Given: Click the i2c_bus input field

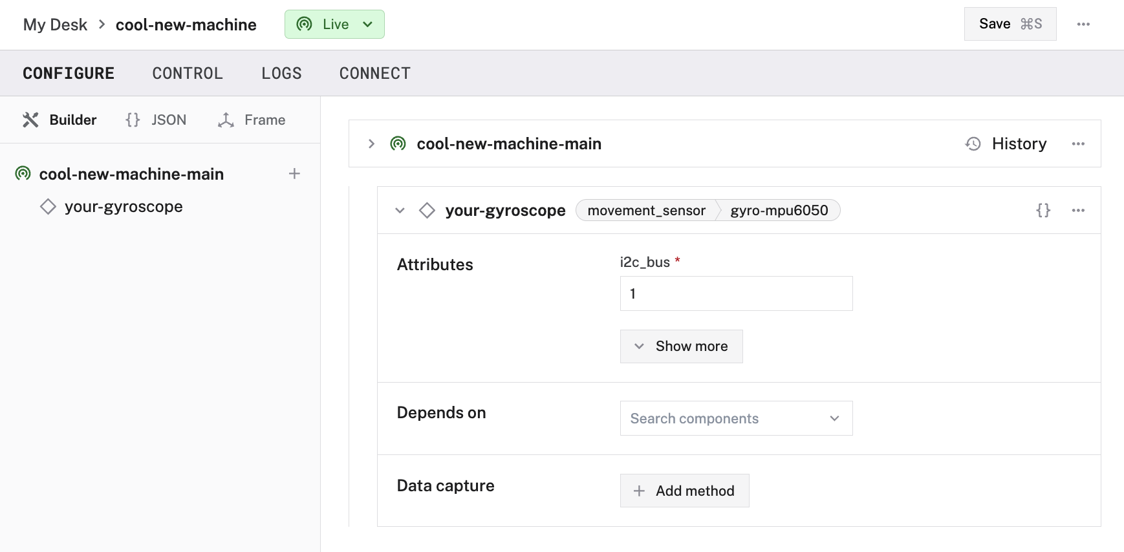Looking at the screenshot, I should 736,293.
